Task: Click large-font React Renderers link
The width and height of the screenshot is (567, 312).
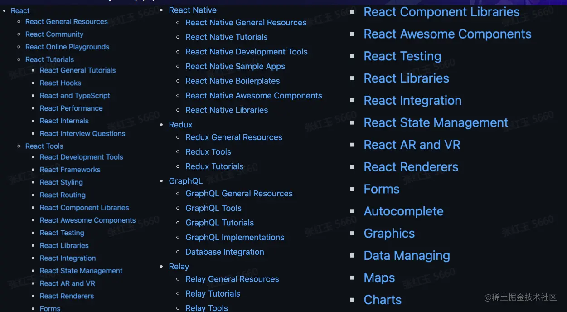Action: click(x=411, y=167)
